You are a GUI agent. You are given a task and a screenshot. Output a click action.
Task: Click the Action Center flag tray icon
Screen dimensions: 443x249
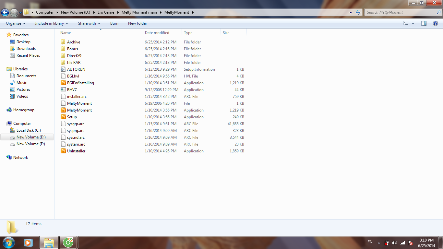(410, 243)
